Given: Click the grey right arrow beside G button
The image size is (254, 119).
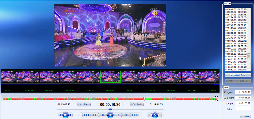Looking at the screenshot, I should tap(160, 115).
